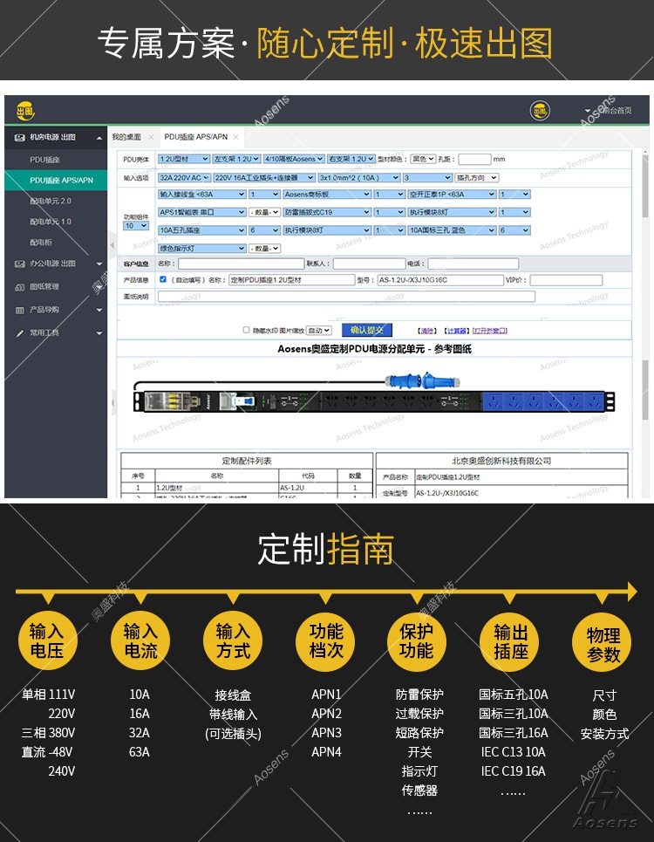Open the 220V 16A工业插头+连接器 dropdown
This screenshot has height=842, width=654.
264,177
